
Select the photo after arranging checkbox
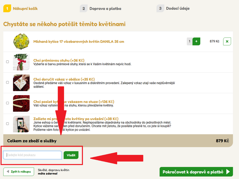[x=7, y=124]
